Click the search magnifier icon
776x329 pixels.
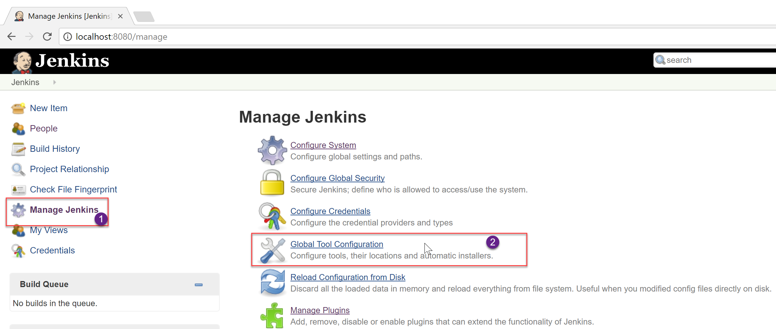click(660, 60)
